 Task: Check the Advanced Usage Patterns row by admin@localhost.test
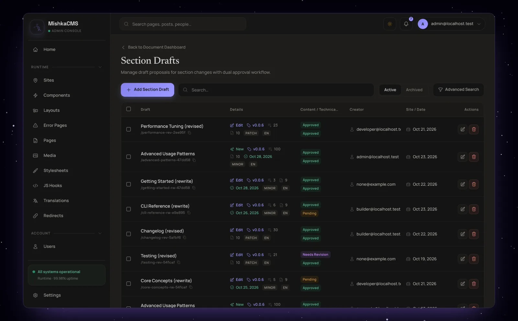(129, 157)
